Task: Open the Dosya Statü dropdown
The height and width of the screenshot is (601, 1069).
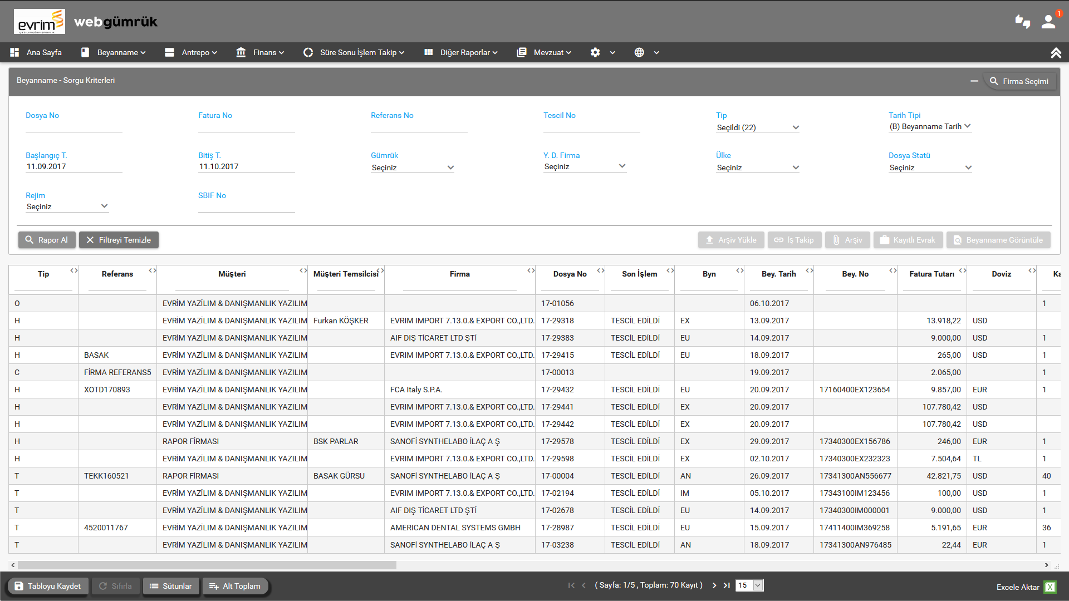Action: pyautogui.click(x=930, y=168)
